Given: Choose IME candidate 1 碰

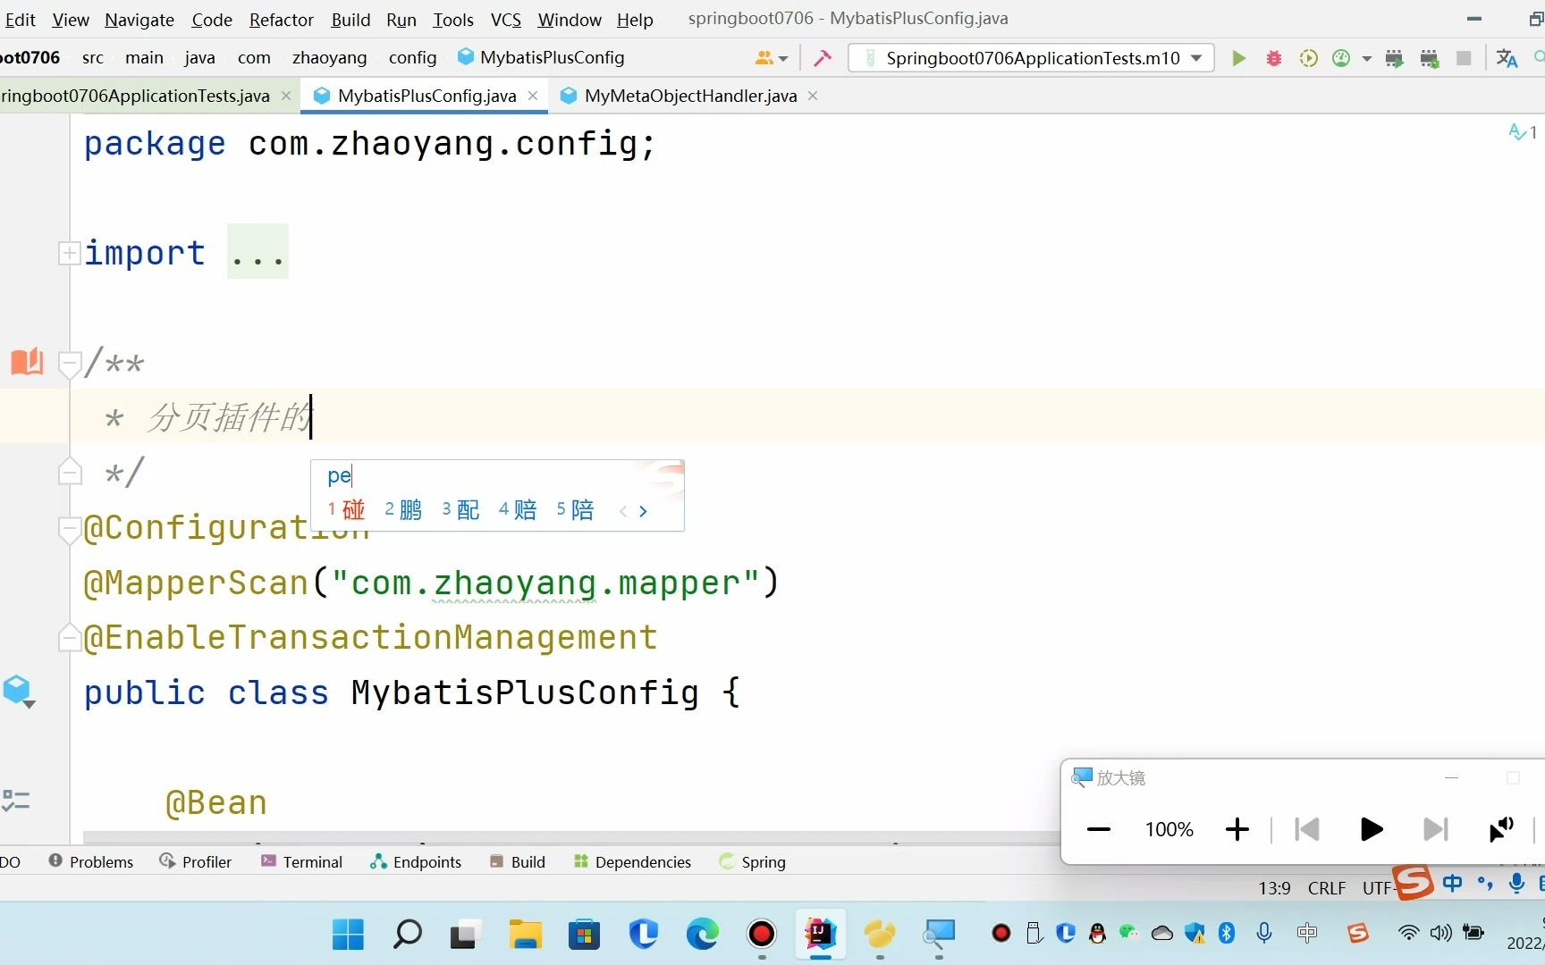Looking at the screenshot, I should pyautogui.click(x=346, y=509).
